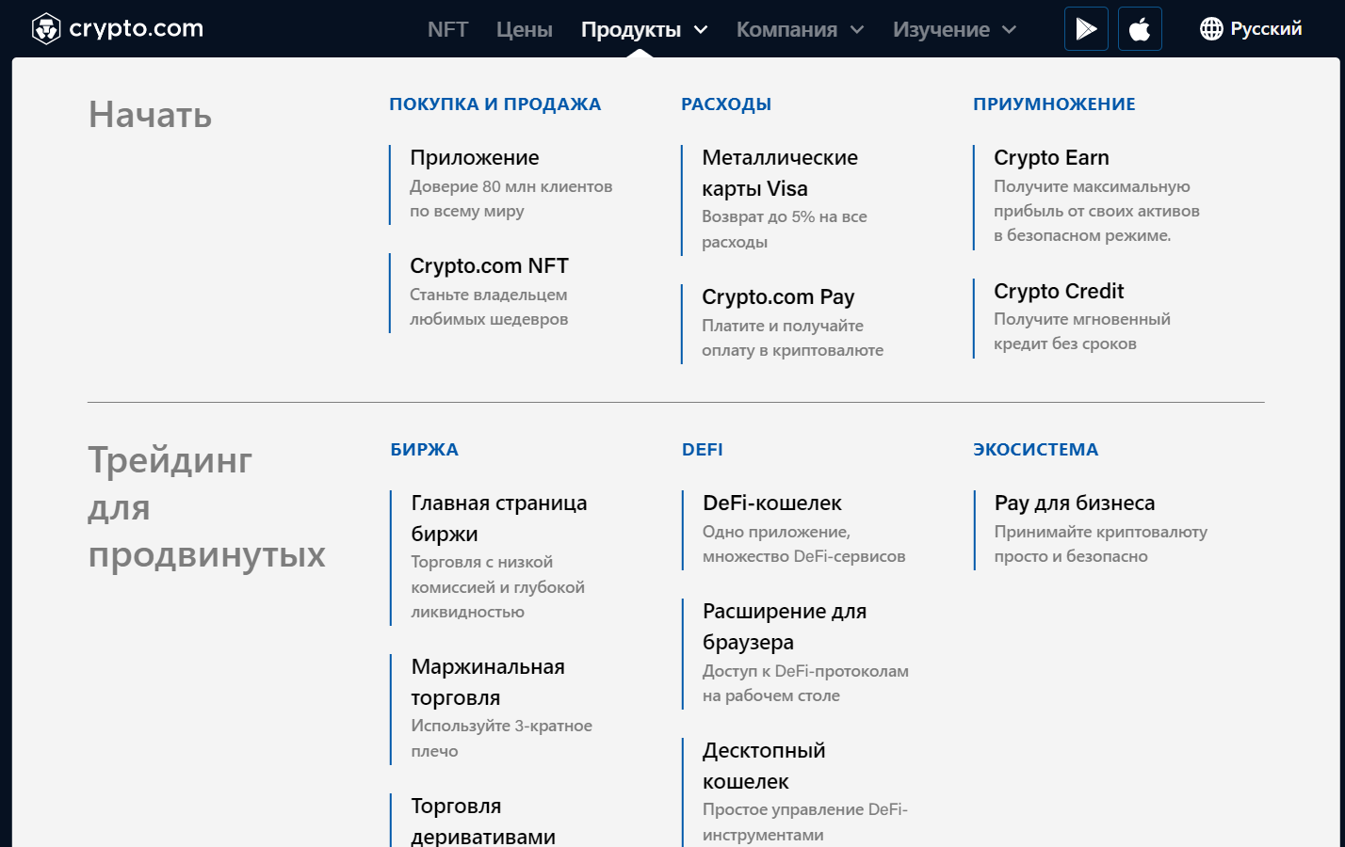1345x847 pixels.
Task: Click 'Платите и получайте оплату' description
Action: pos(792,338)
